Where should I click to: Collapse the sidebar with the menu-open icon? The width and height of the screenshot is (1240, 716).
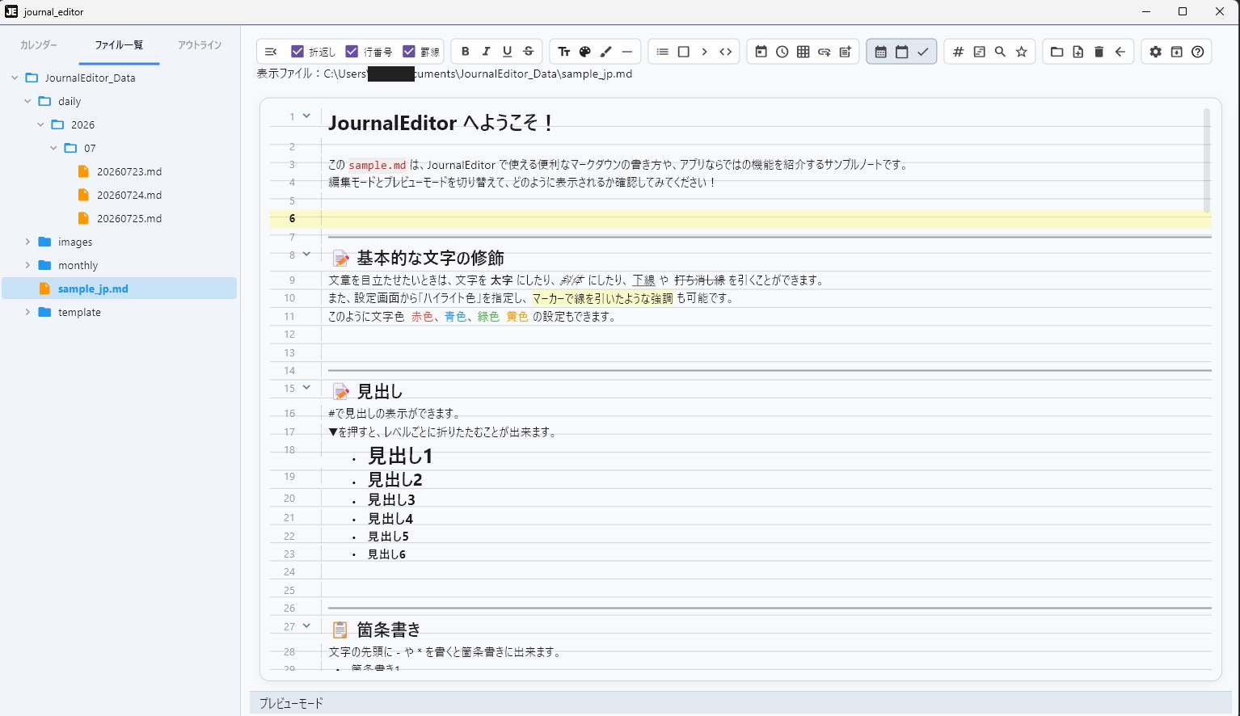(x=271, y=52)
